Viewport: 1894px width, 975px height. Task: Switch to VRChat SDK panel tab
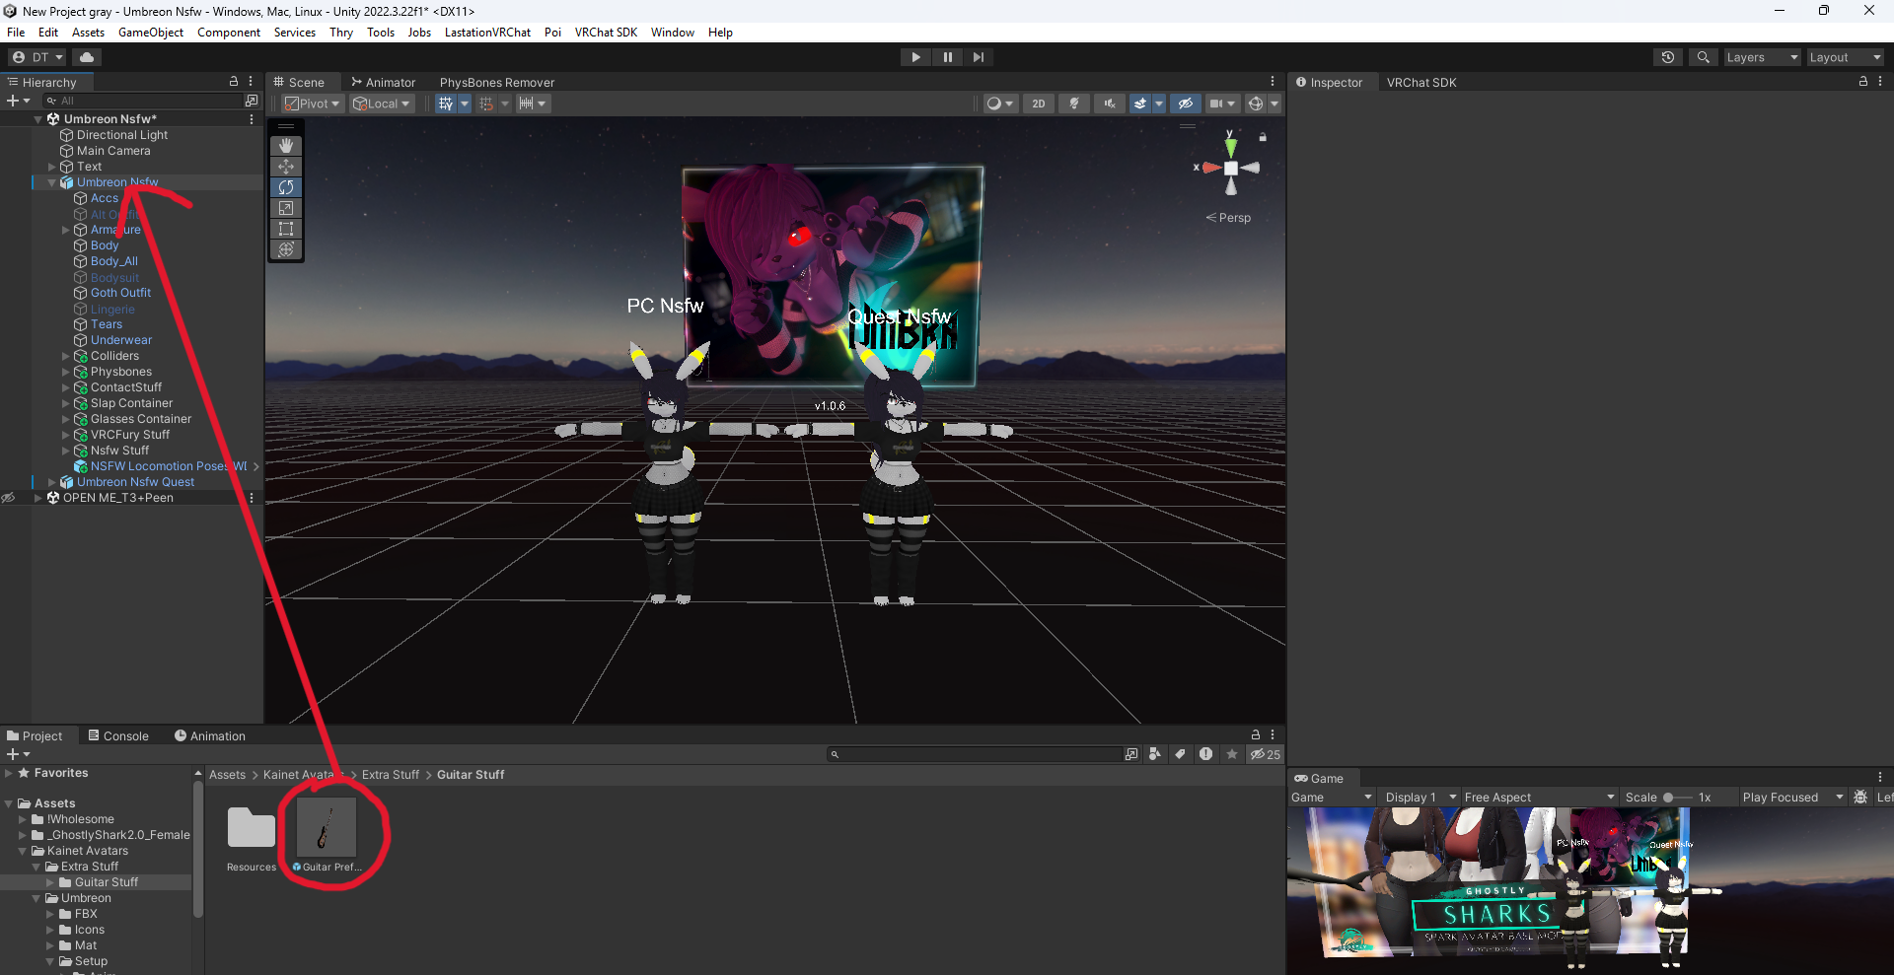(1421, 82)
